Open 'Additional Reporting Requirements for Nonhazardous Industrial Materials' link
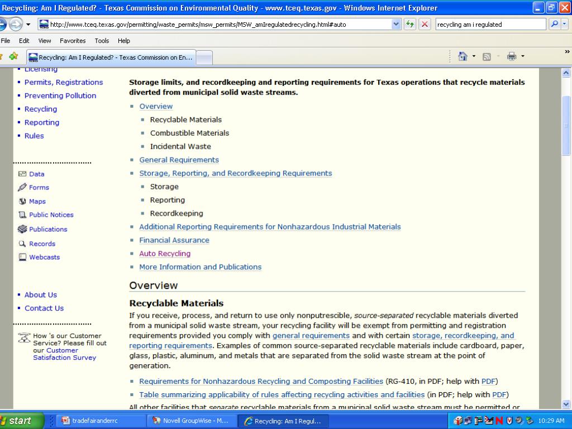The width and height of the screenshot is (572, 429). pyautogui.click(x=270, y=227)
